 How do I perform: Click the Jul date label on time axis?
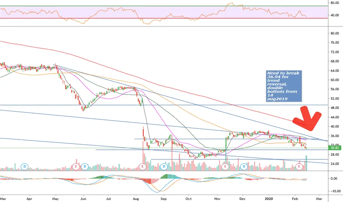[108, 199]
